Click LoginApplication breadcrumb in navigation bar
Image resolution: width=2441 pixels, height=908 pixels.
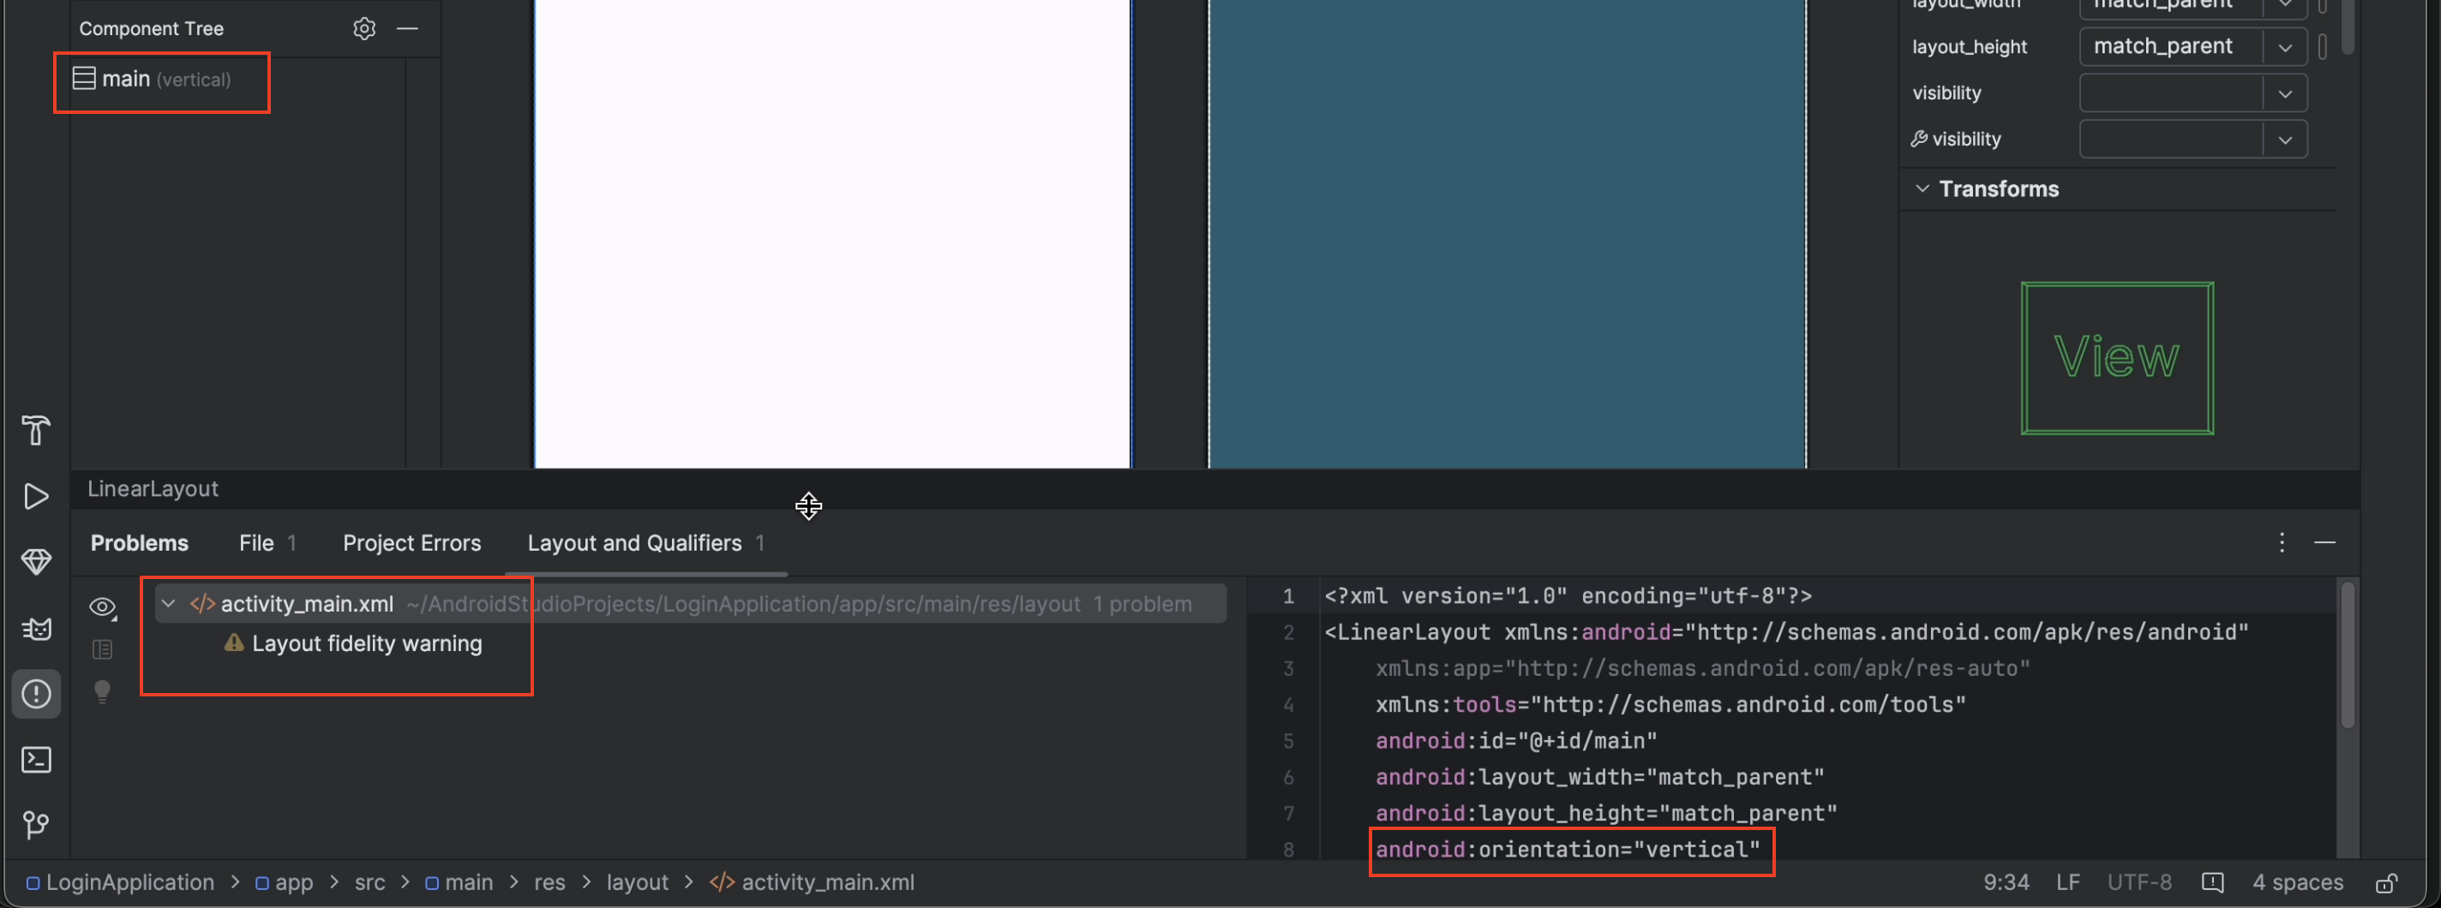pyautogui.click(x=120, y=882)
